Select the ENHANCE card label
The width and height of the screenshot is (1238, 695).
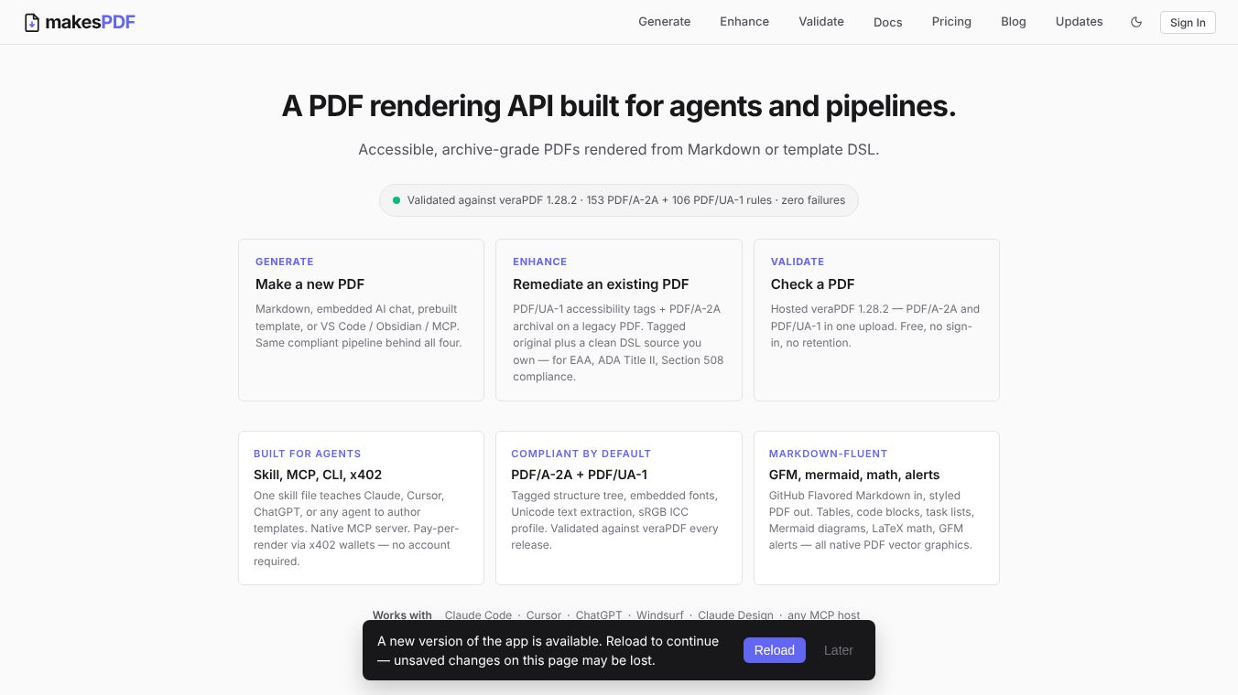pos(540,262)
